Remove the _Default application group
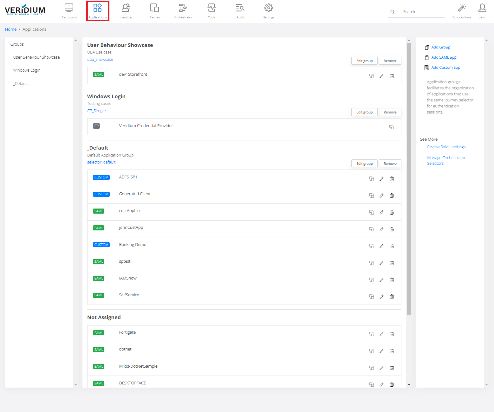494x412 pixels. click(390, 164)
